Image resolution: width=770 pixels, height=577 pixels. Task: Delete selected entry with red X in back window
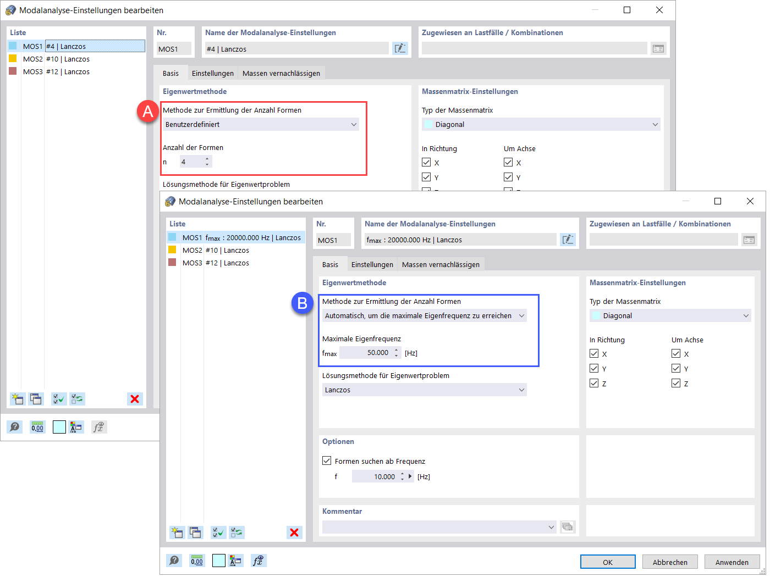[x=135, y=399]
